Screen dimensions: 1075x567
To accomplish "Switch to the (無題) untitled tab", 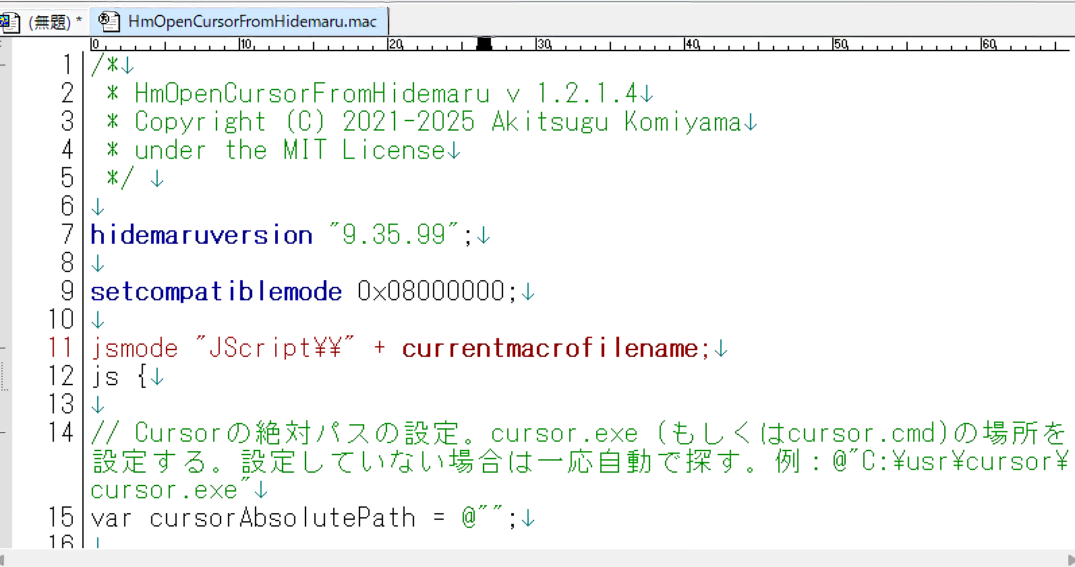I will (51, 22).
